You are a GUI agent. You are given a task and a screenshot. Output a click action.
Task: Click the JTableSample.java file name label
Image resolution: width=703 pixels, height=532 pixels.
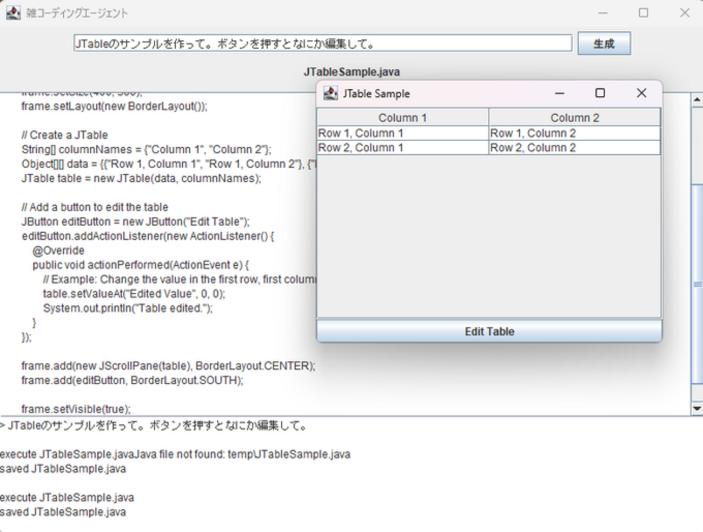pos(351,72)
